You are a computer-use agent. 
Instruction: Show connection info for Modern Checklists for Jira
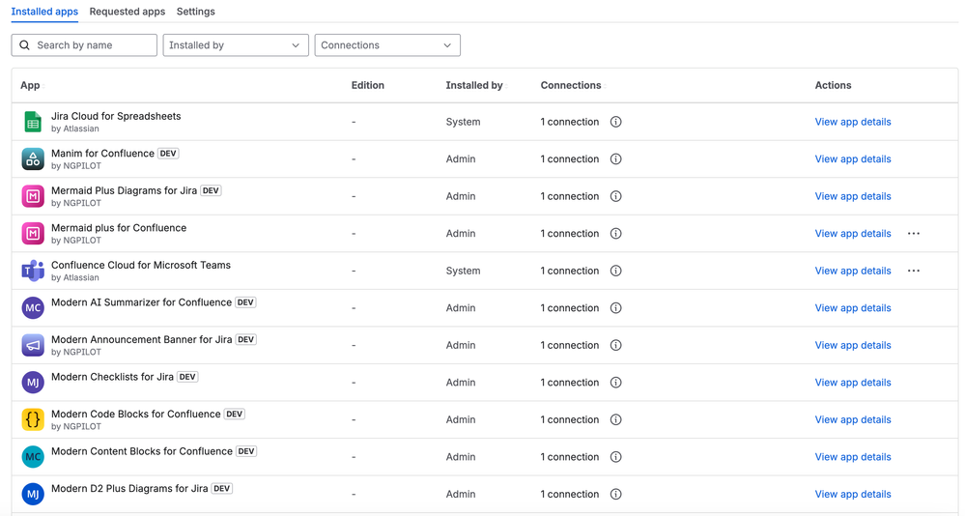pyautogui.click(x=615, y=383)
